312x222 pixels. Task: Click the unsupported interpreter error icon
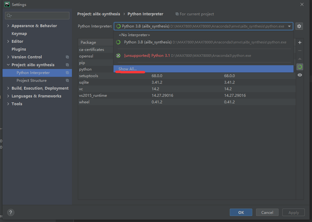(118, 56)
